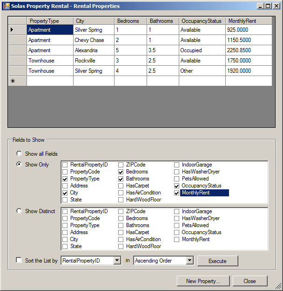Check HasAirCondition in Show Only list

tap(121, 193)
